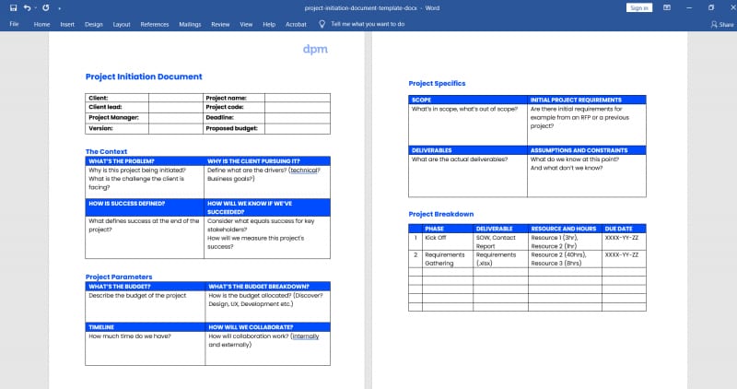Click The Context section heading

click(x=106, y=151)
